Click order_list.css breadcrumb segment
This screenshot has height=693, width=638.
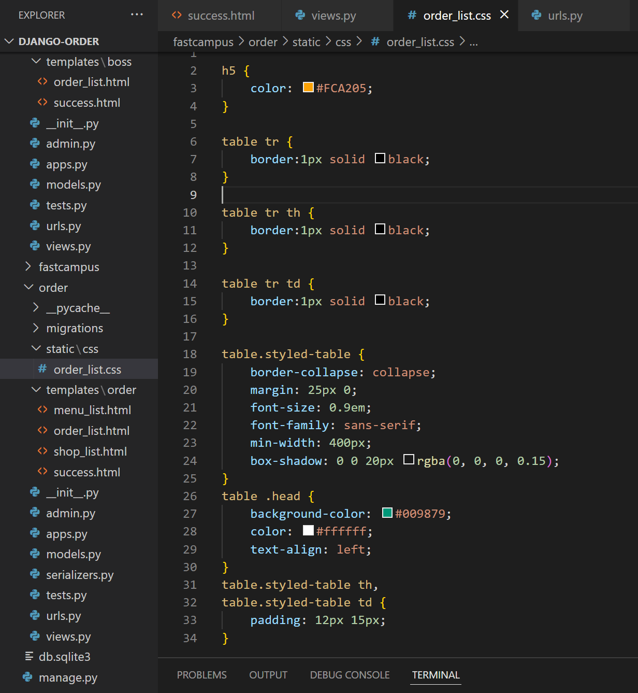pyautogui.click(x=421, y=42)
